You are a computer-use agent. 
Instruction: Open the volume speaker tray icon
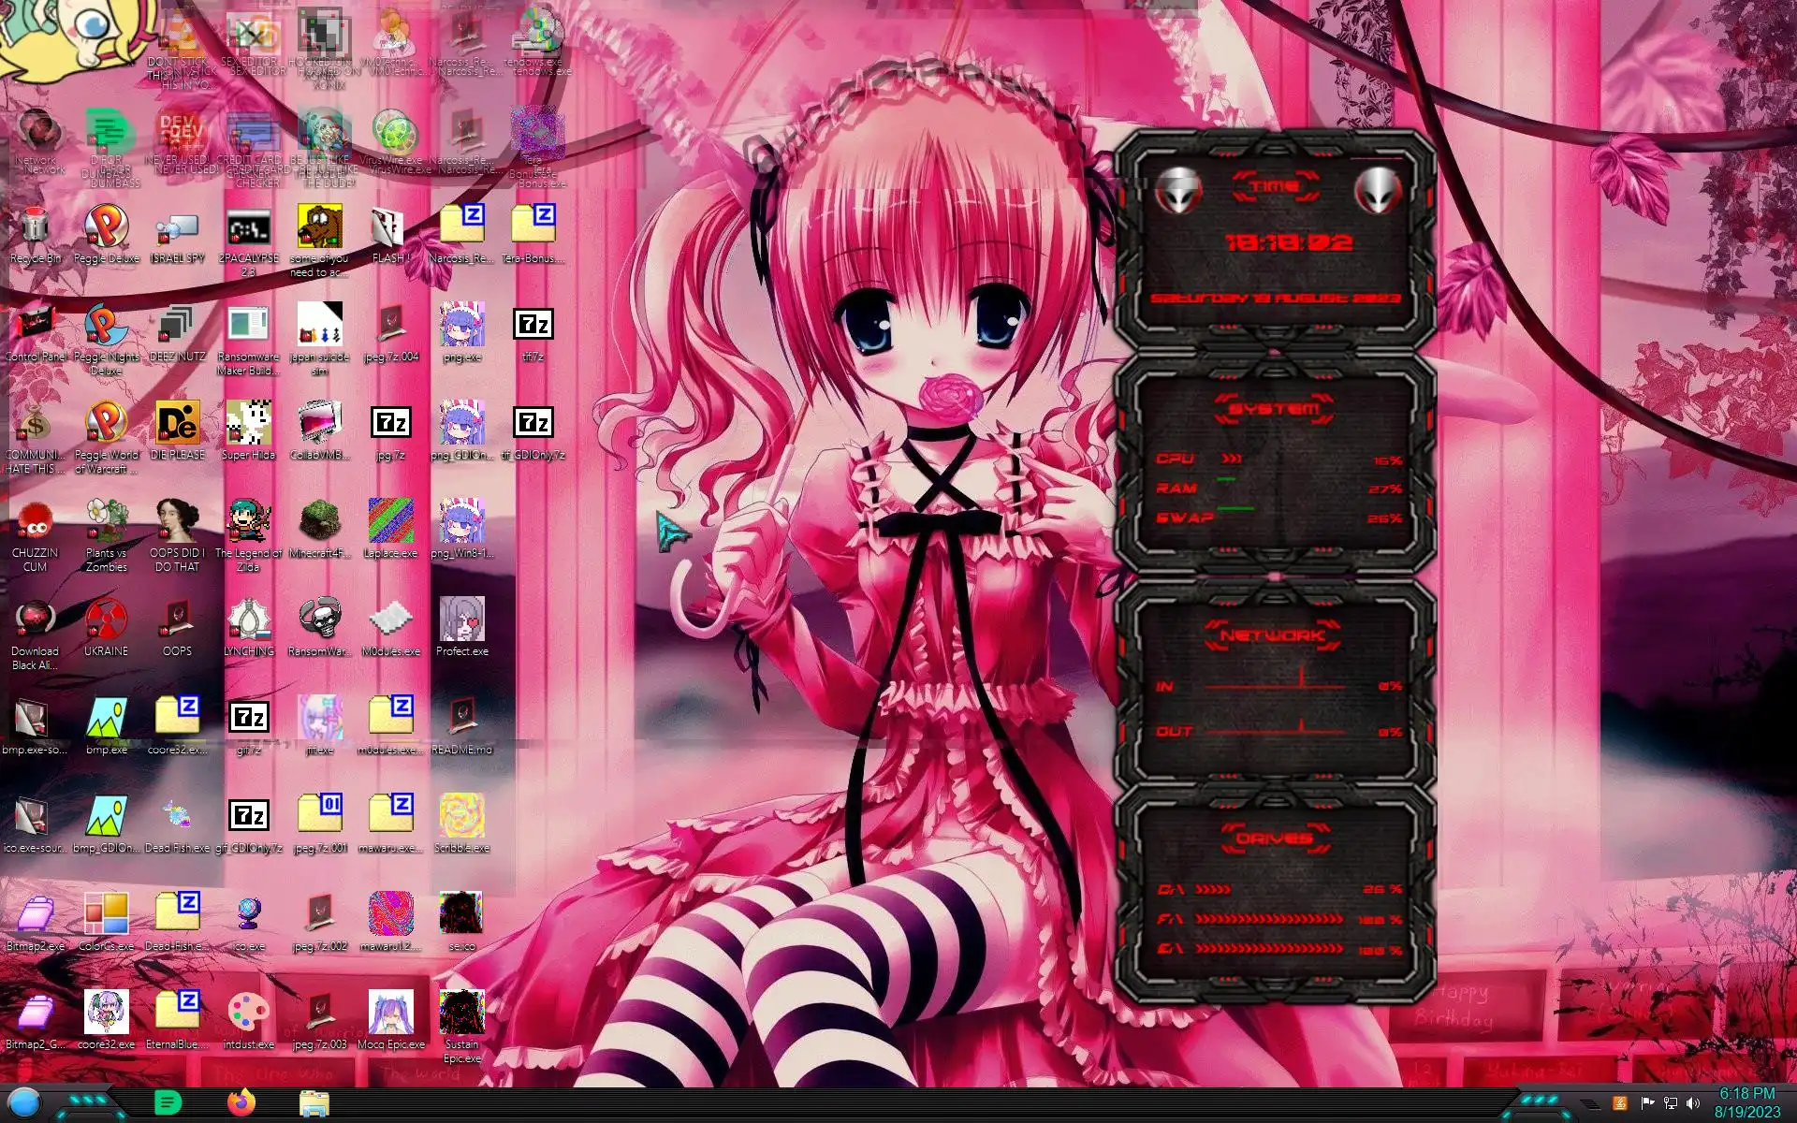(x=1692, y=1103)
